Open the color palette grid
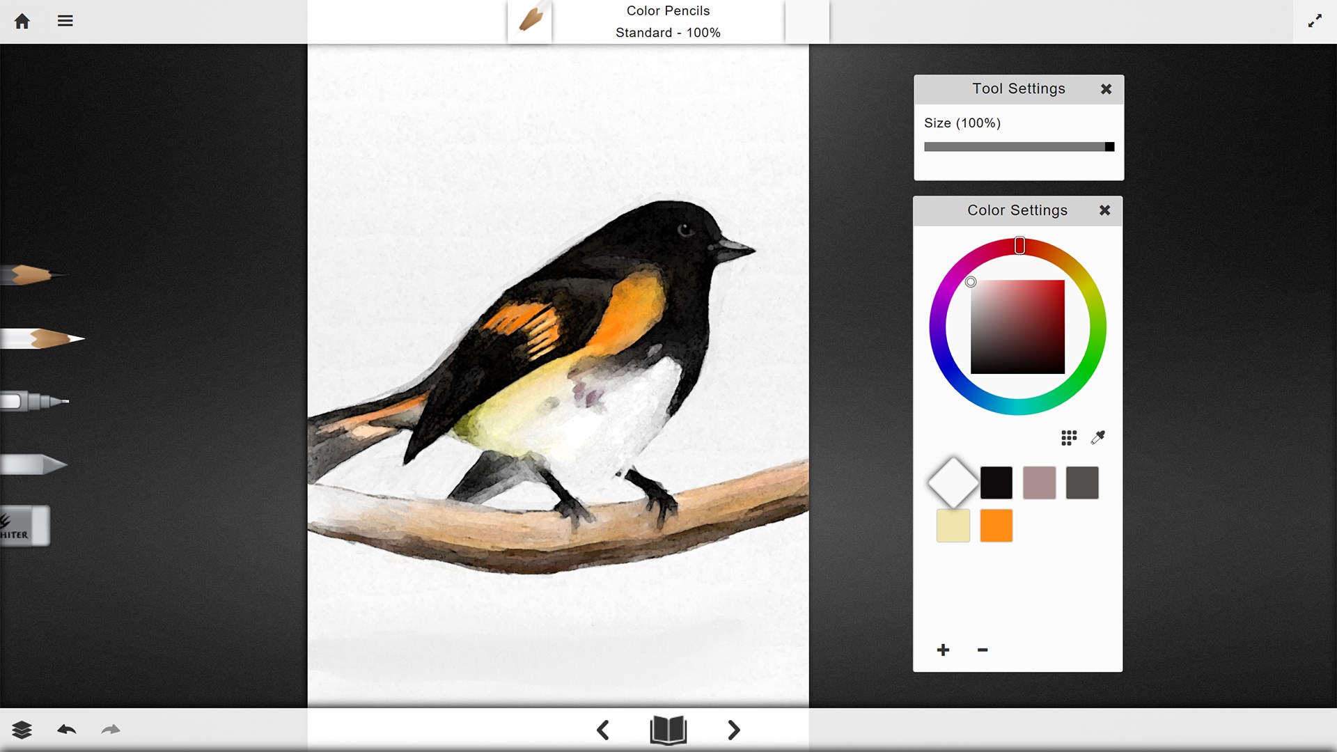The height and width of the screenshot is (752, 1337). point(1068,437)
